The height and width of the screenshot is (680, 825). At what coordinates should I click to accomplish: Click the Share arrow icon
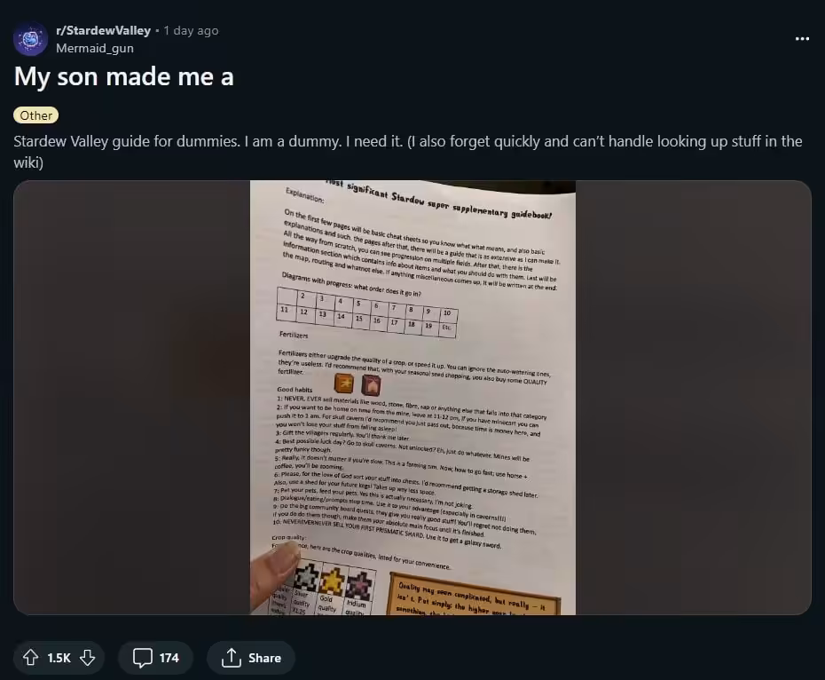(x=231, y=657)
